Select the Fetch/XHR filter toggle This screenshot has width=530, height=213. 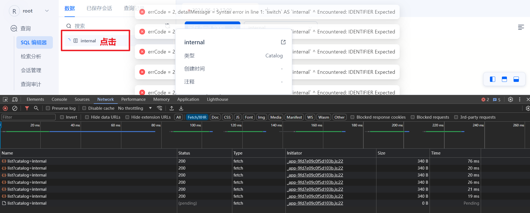(x=197, y=117)
